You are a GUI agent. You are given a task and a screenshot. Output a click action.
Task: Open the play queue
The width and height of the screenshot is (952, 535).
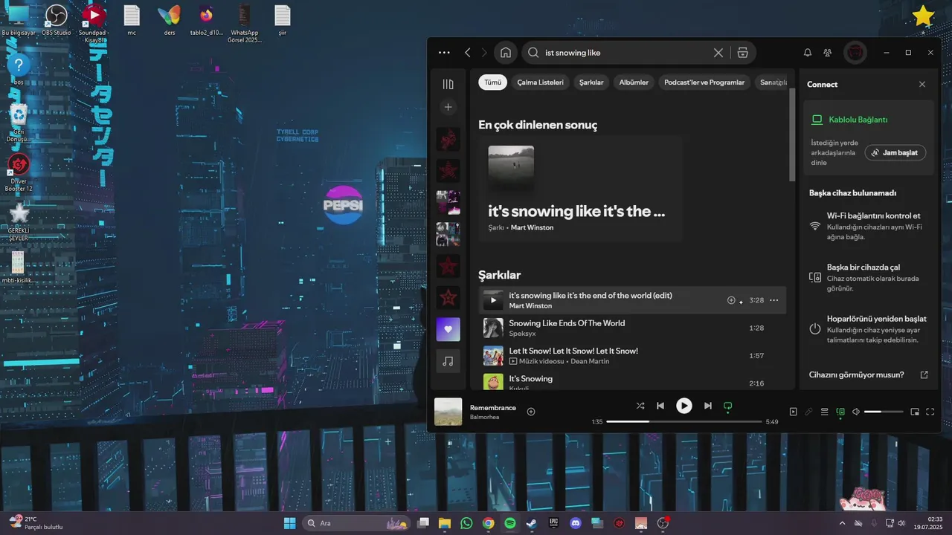(824, 412)
